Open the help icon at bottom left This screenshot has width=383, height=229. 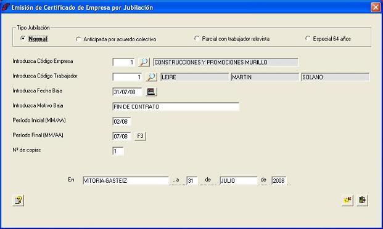[x=18, y=201]
